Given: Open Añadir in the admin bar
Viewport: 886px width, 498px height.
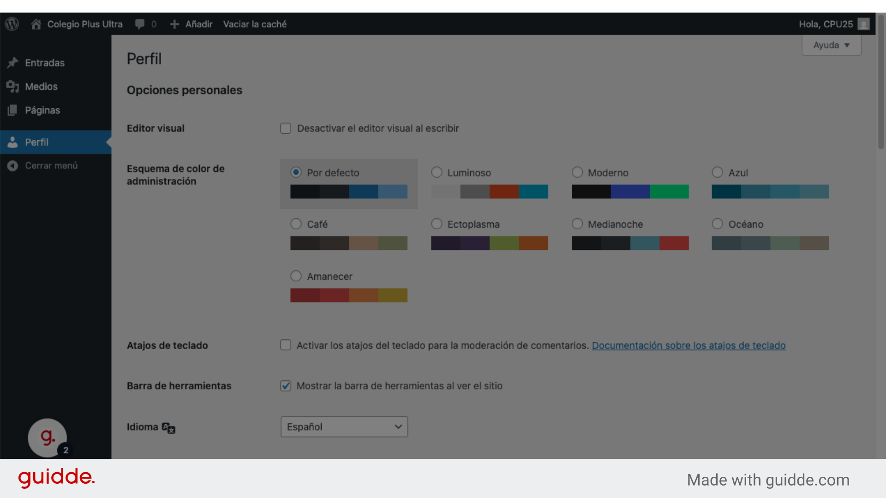Looking at the screenshot, I should (x=199, y=24).
